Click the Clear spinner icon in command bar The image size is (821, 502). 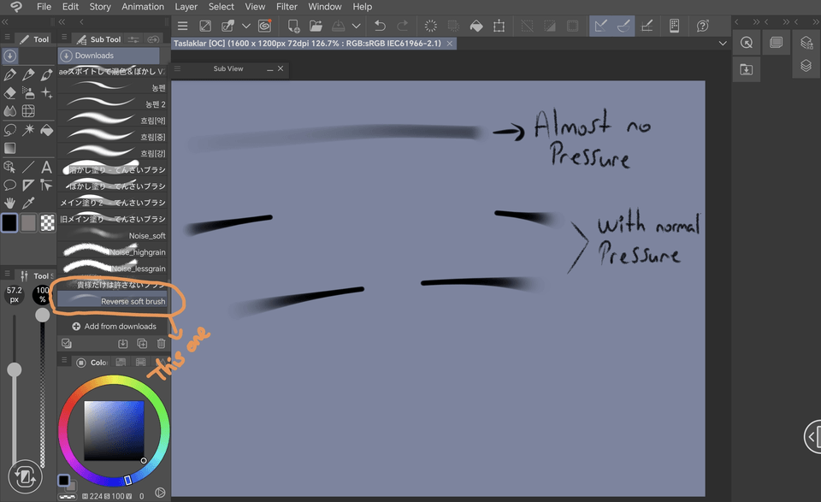click(430, 26)
